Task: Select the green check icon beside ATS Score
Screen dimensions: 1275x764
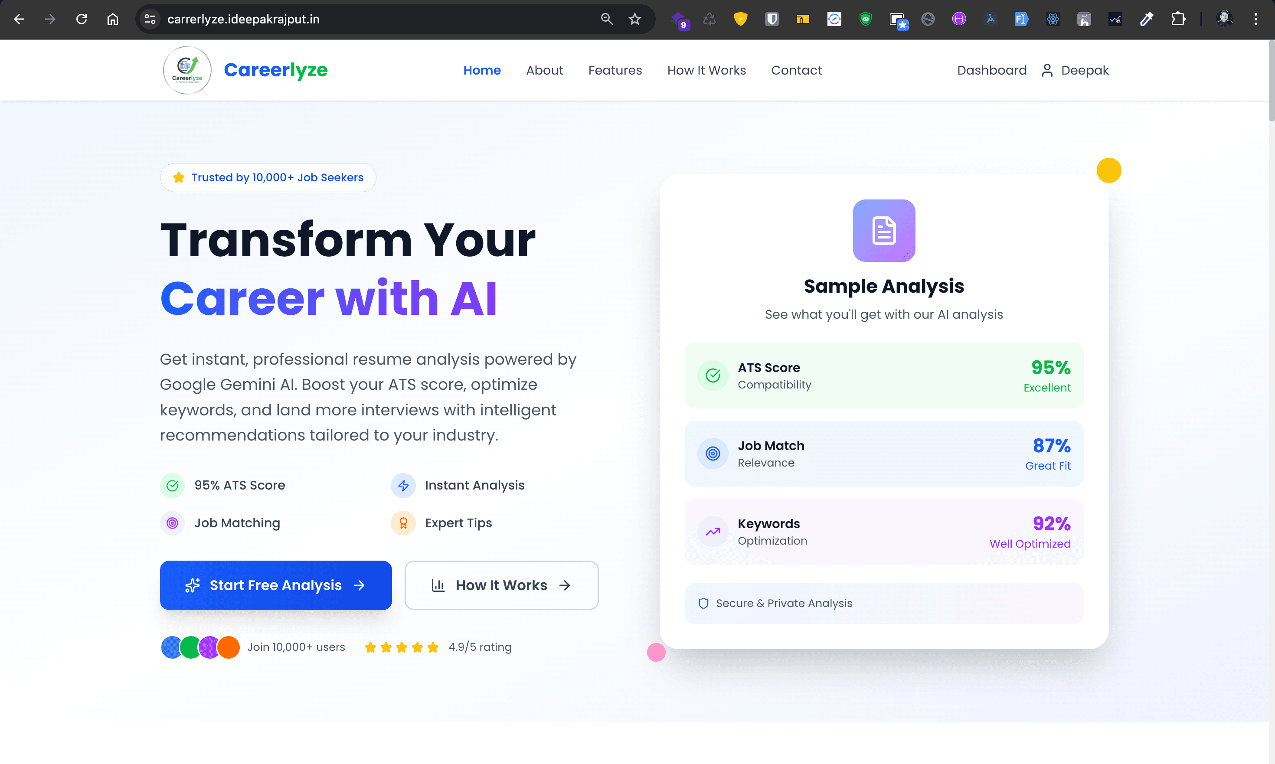Action: [713, 375]
